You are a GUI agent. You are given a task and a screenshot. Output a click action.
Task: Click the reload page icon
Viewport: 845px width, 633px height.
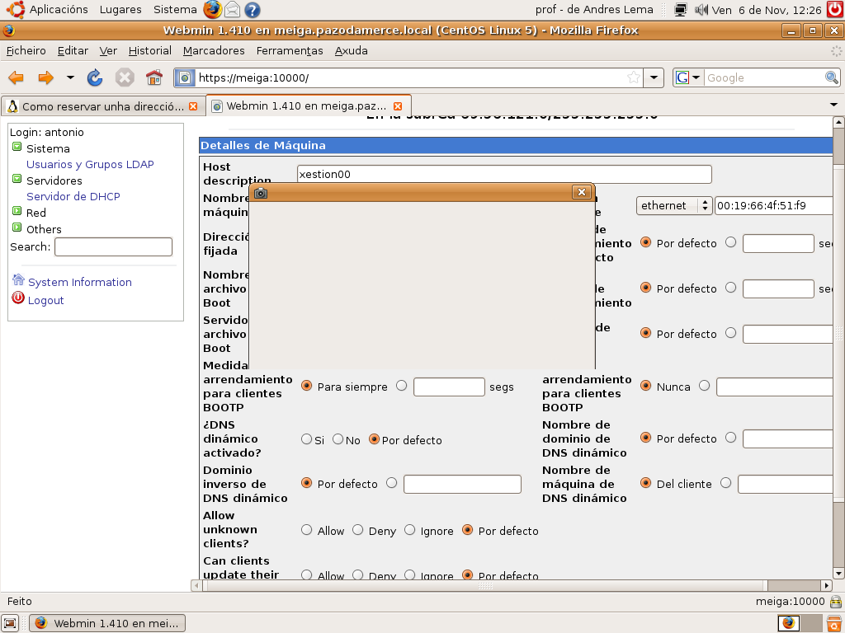pos(95,77)
